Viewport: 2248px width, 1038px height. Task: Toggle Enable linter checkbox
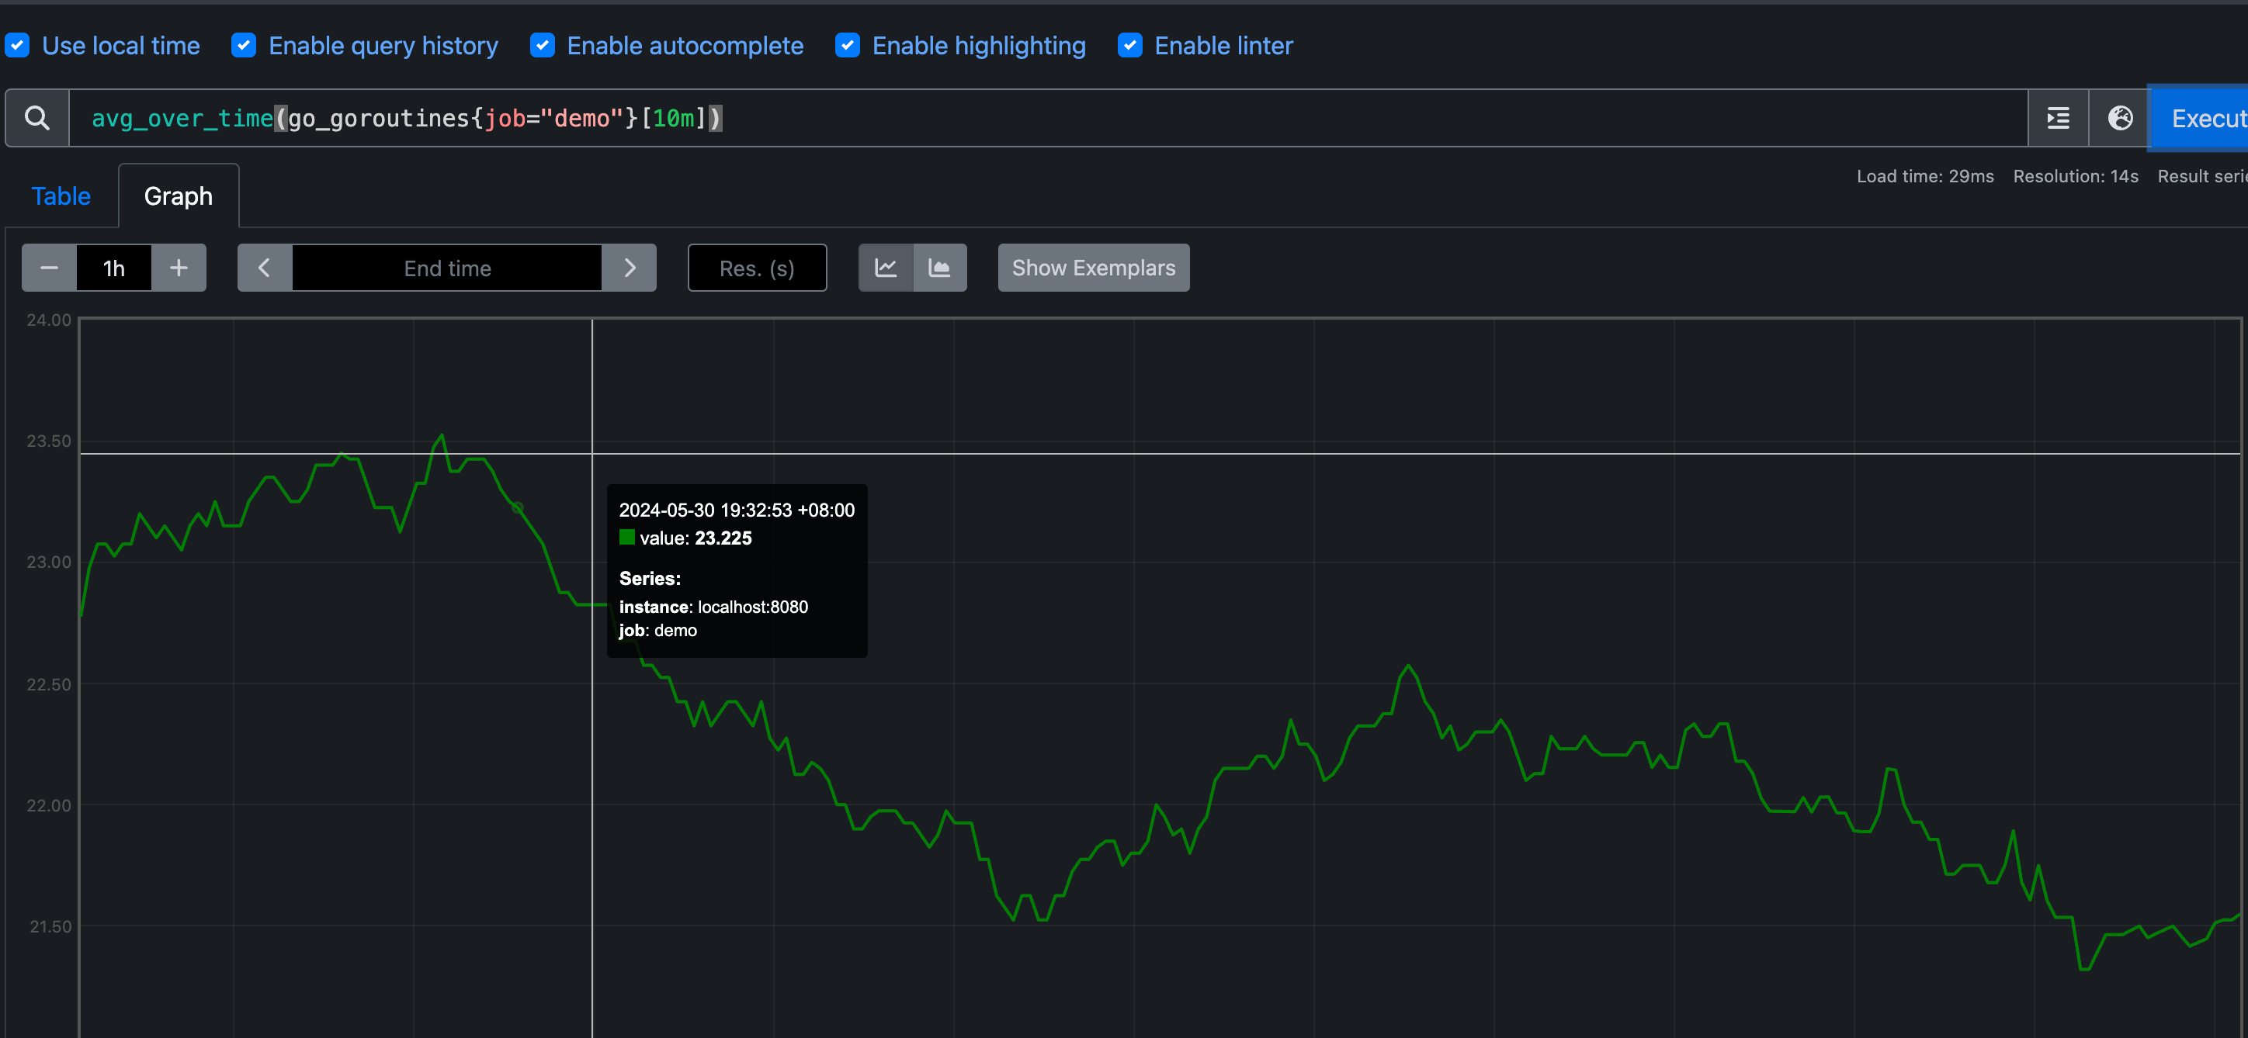[x=1130, y=45]
